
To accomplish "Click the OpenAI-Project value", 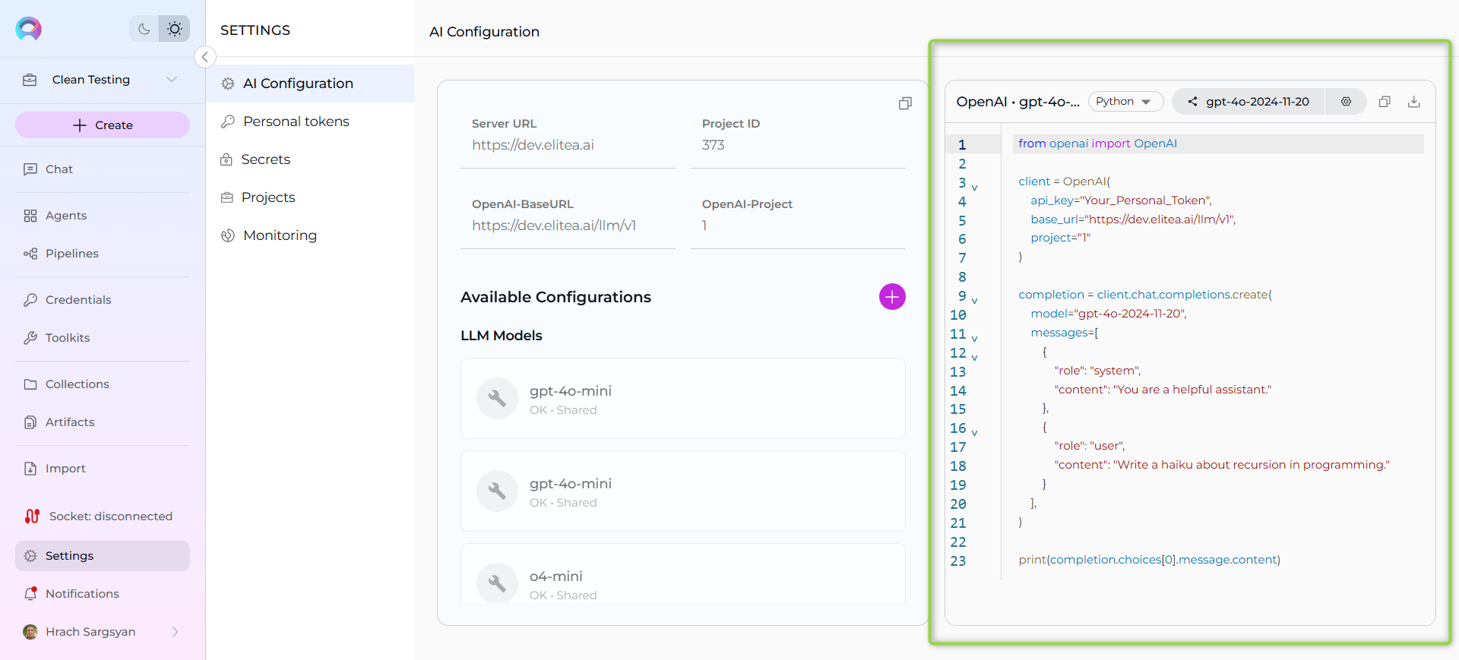I will [704, 226].
